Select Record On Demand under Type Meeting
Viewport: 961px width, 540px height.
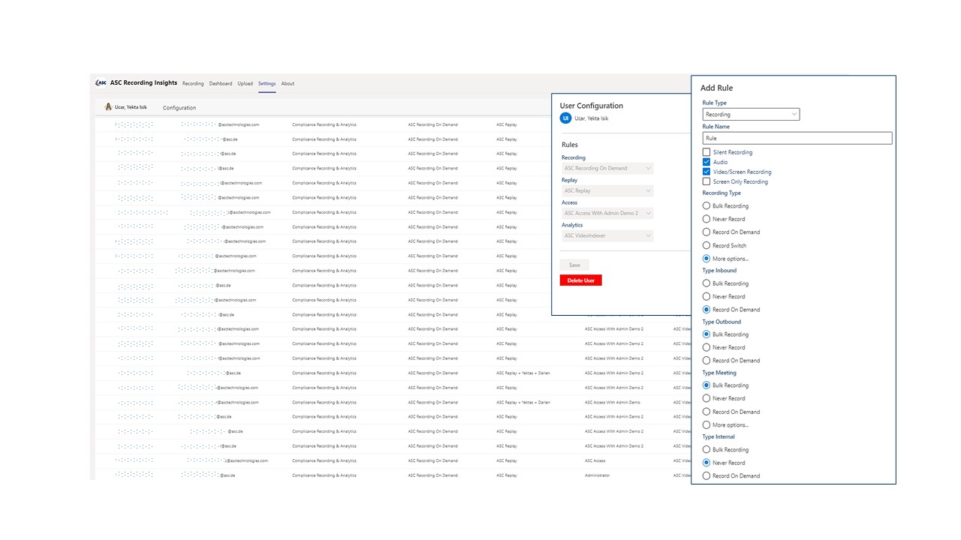tap(706, 412)
